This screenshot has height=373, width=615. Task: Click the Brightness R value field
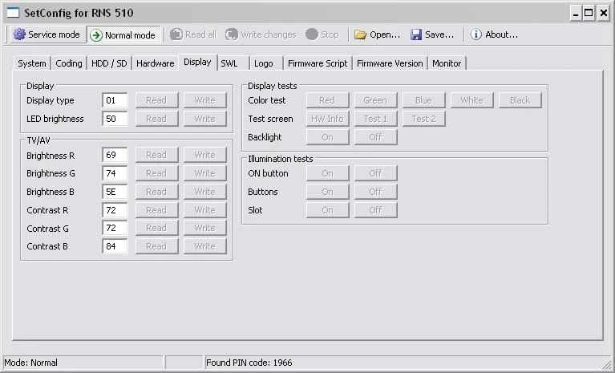pos(115,155)
